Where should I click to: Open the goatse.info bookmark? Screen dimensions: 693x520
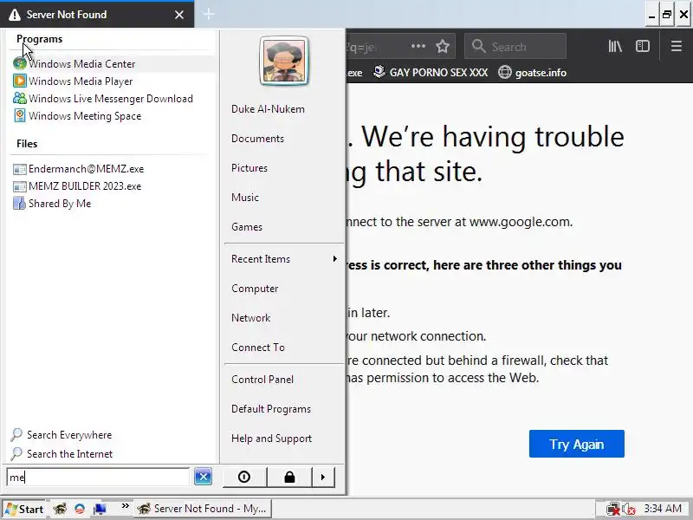pyautogui.click(x=532, y=73)
